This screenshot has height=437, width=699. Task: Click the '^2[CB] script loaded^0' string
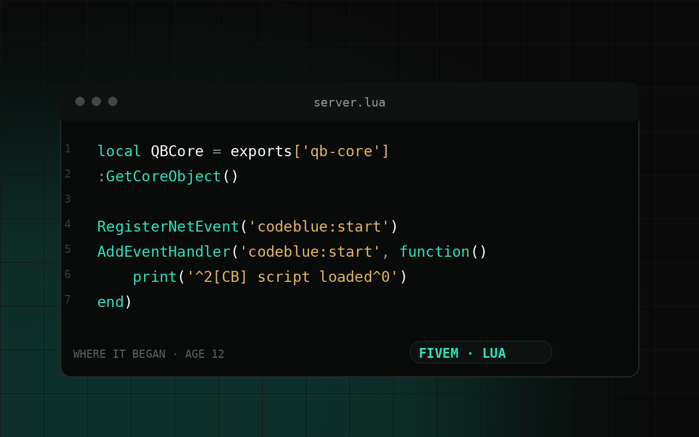coord(293,277)
